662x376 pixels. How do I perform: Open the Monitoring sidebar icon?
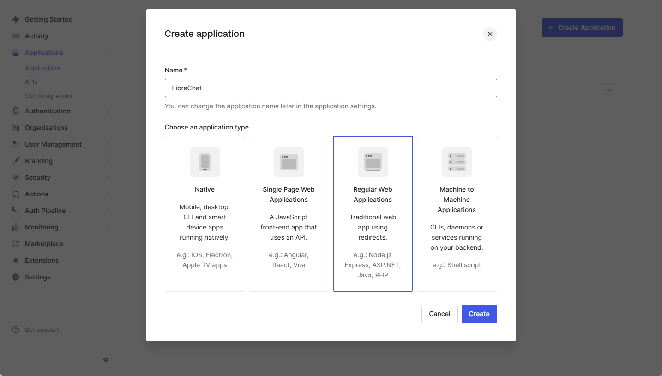(x=16, y=227)
